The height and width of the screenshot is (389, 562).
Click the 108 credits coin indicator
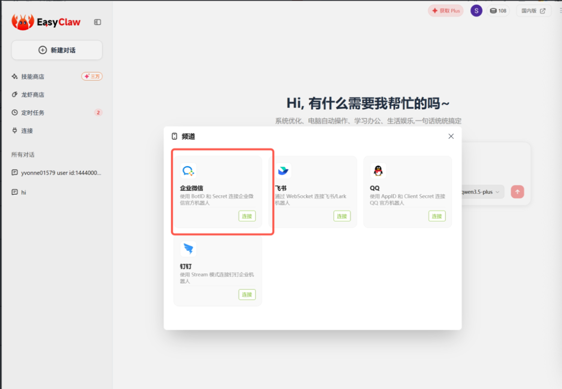[499, 10]
